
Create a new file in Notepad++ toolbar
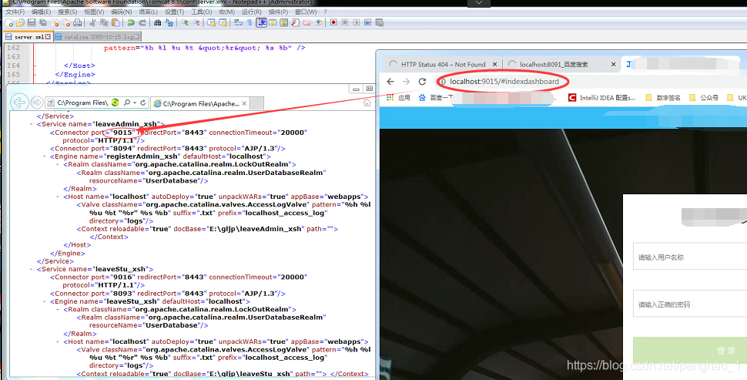(x=10, y=23)
